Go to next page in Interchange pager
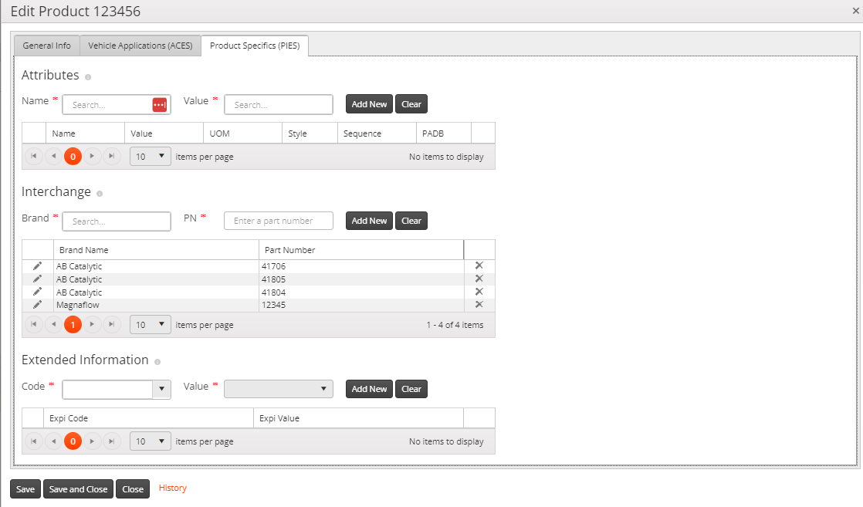Image resolution: width=863 pixels, height=507 pixels. pyautogui.click(x=92, y=325)
